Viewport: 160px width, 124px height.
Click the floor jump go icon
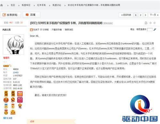[155, 29]
